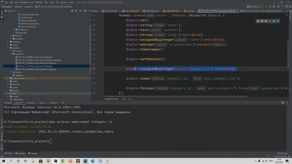Click the expand all icon in Project panel

pos(76,11)
